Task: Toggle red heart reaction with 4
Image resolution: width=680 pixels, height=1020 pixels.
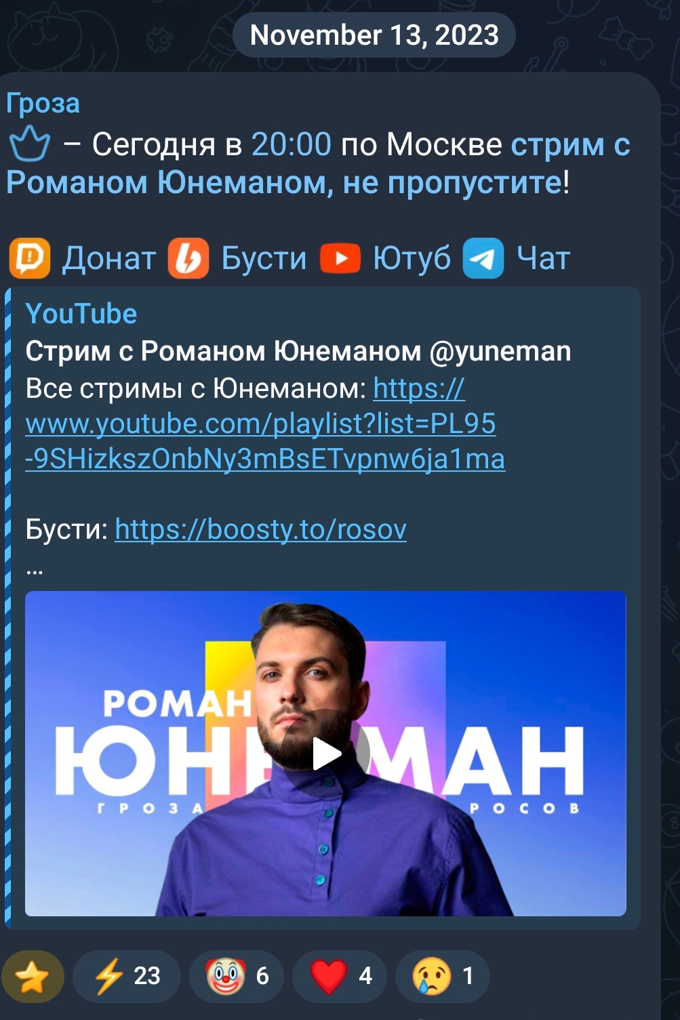Action: point(340,976)
